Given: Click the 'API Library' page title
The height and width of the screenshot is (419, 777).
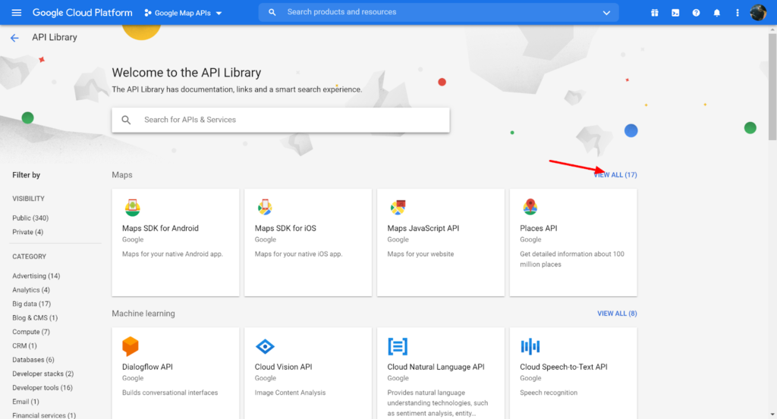Looking at the screenshot, I should coord(55,37).
